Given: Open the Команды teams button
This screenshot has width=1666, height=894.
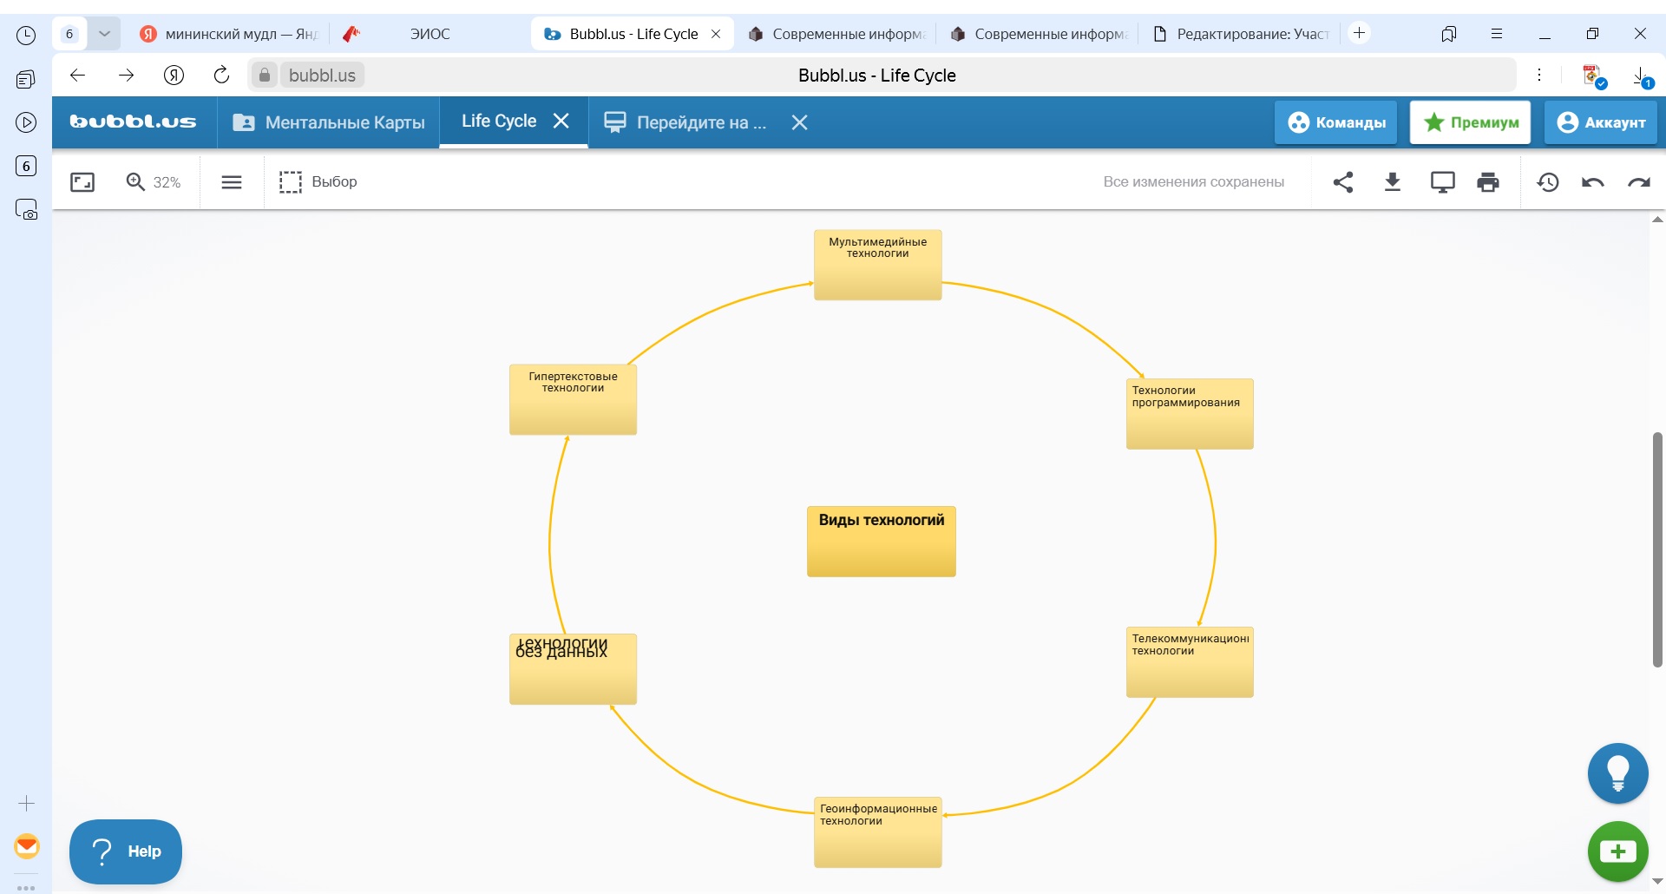Looking at the screenshot, I should pos(1335,122).
